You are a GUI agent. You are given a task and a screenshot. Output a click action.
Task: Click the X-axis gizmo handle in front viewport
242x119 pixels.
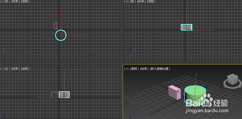coord(214,29)
